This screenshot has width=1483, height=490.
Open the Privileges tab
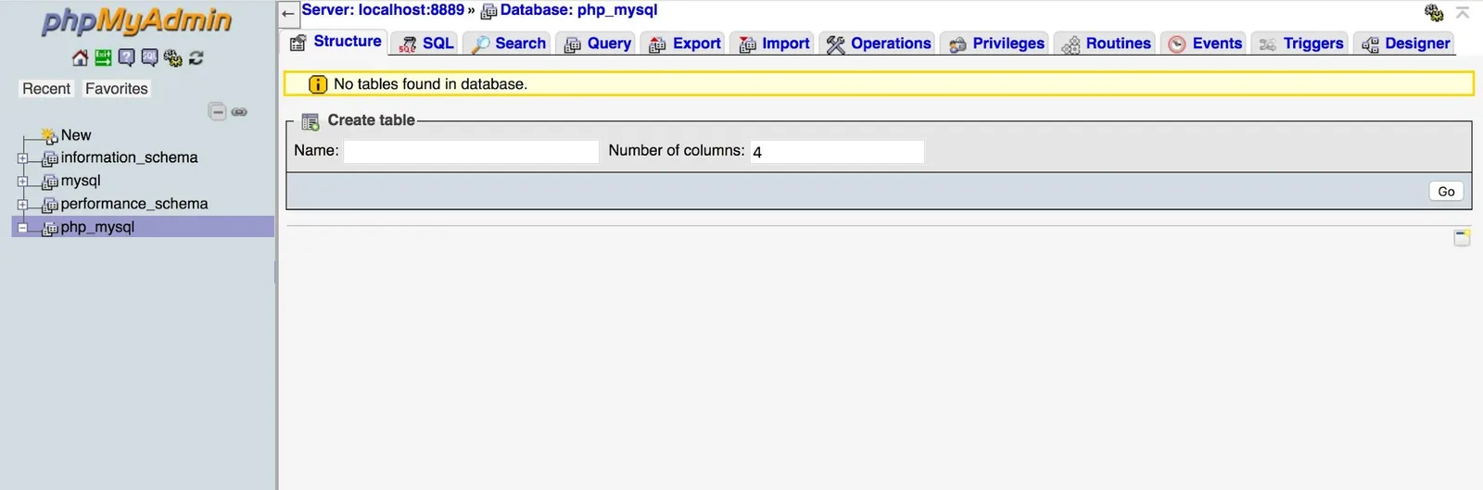pos(995,44)
